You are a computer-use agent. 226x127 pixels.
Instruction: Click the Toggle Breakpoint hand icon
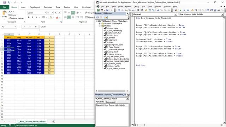pyautogui.click(x=146, y=10)
